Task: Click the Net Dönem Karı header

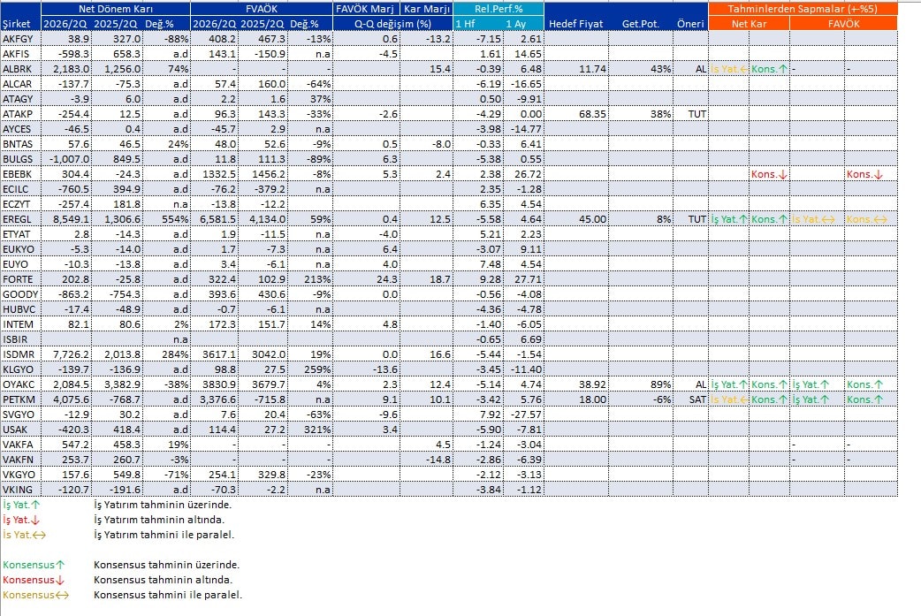Action: [x=116, y=9]
